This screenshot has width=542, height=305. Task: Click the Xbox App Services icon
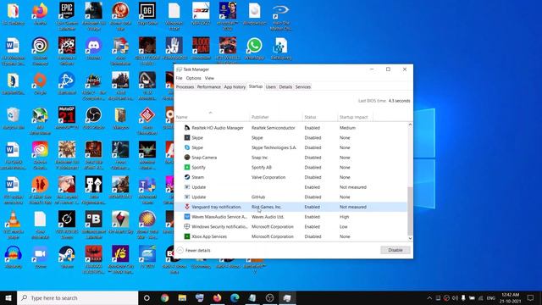coord(187,236)
